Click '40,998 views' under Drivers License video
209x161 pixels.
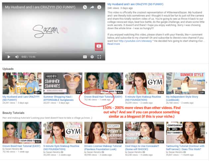(91, 155)
